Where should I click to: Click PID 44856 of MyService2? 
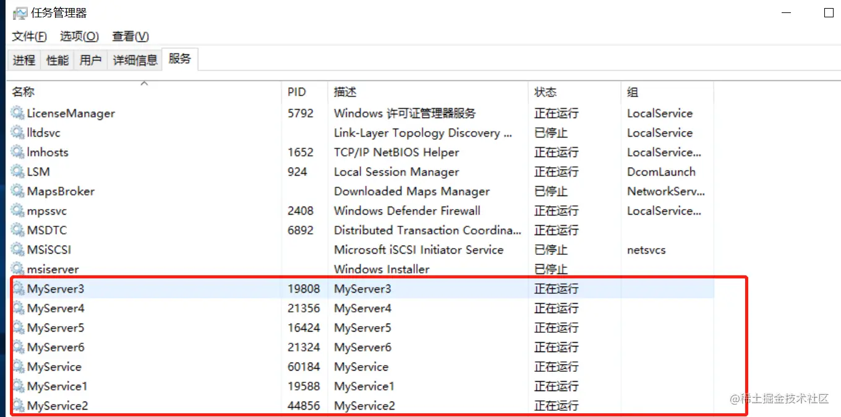[x=304, y=406]
